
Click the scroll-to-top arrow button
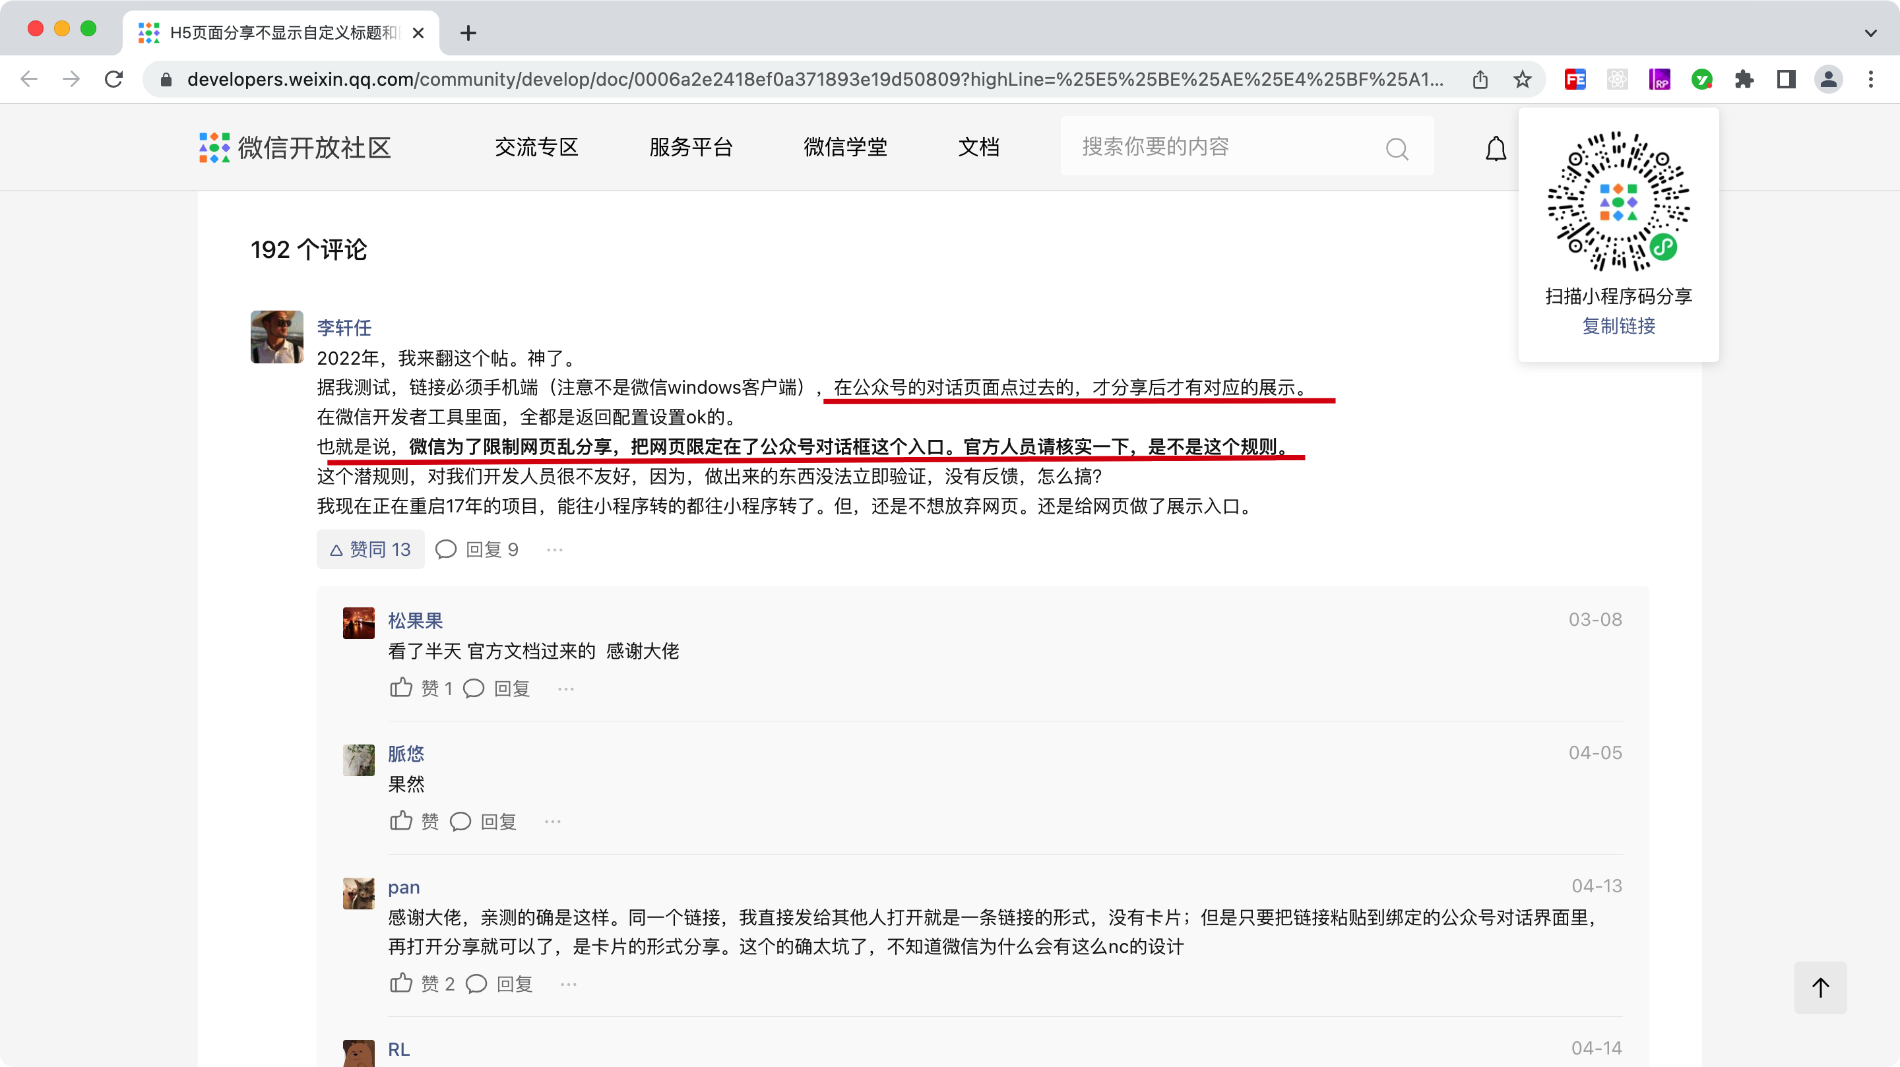pos(1820,987)
